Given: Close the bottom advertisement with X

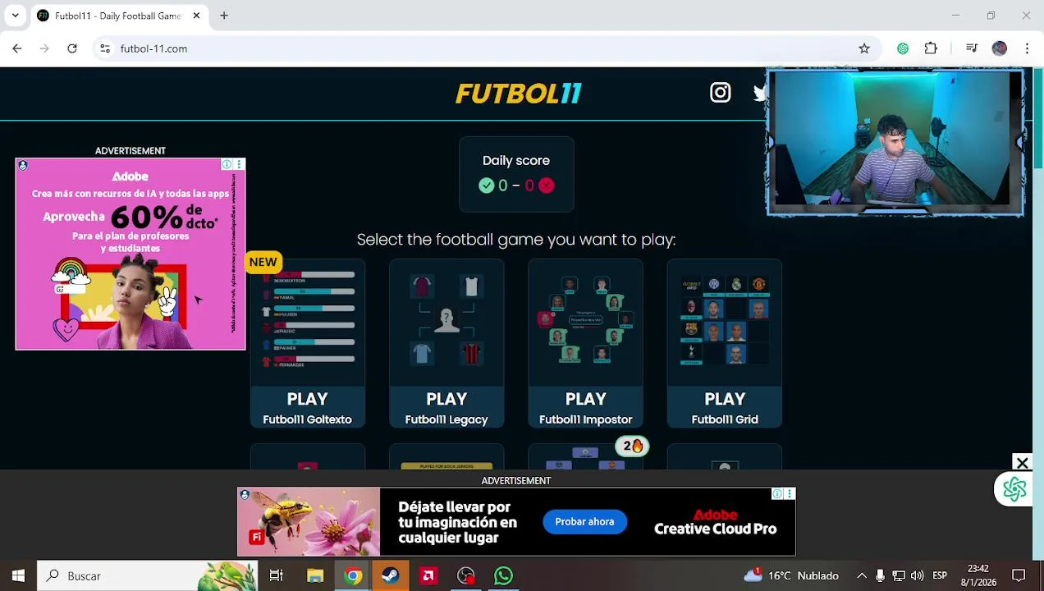Looking at the screenshot, I should pos(1022,464).
